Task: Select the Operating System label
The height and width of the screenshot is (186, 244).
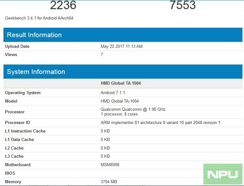Action: click(x=23, y=93)
